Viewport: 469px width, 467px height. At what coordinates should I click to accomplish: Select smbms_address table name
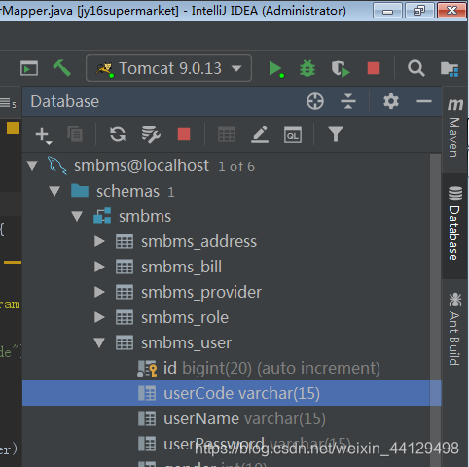click(x=198, y=242)
